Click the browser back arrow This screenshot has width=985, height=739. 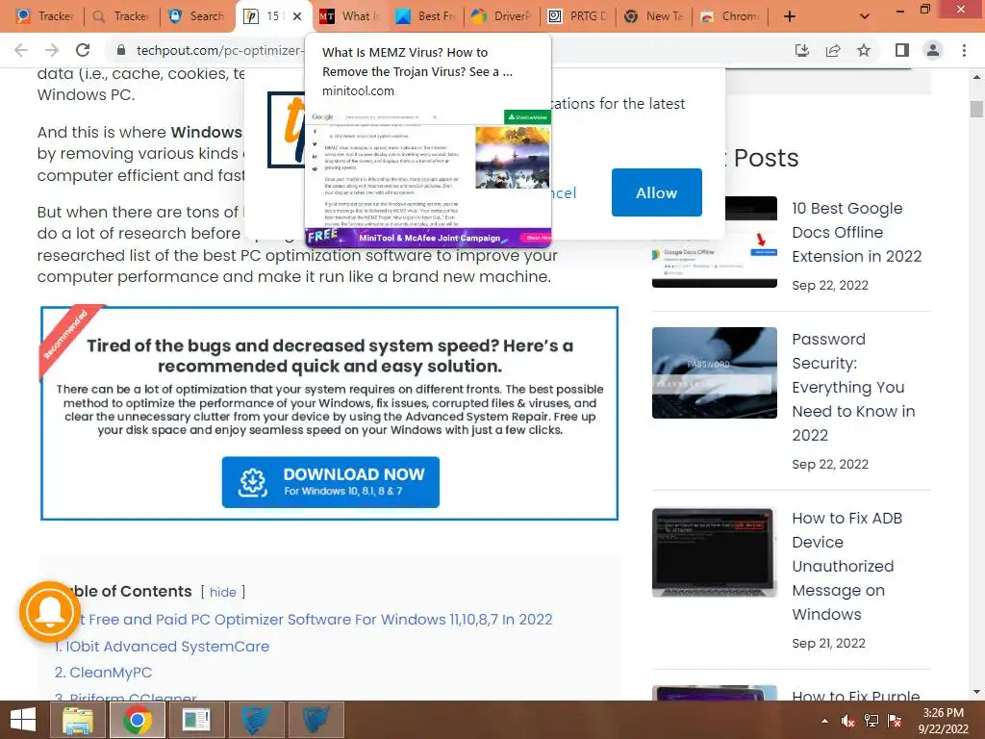click(21, 50)
